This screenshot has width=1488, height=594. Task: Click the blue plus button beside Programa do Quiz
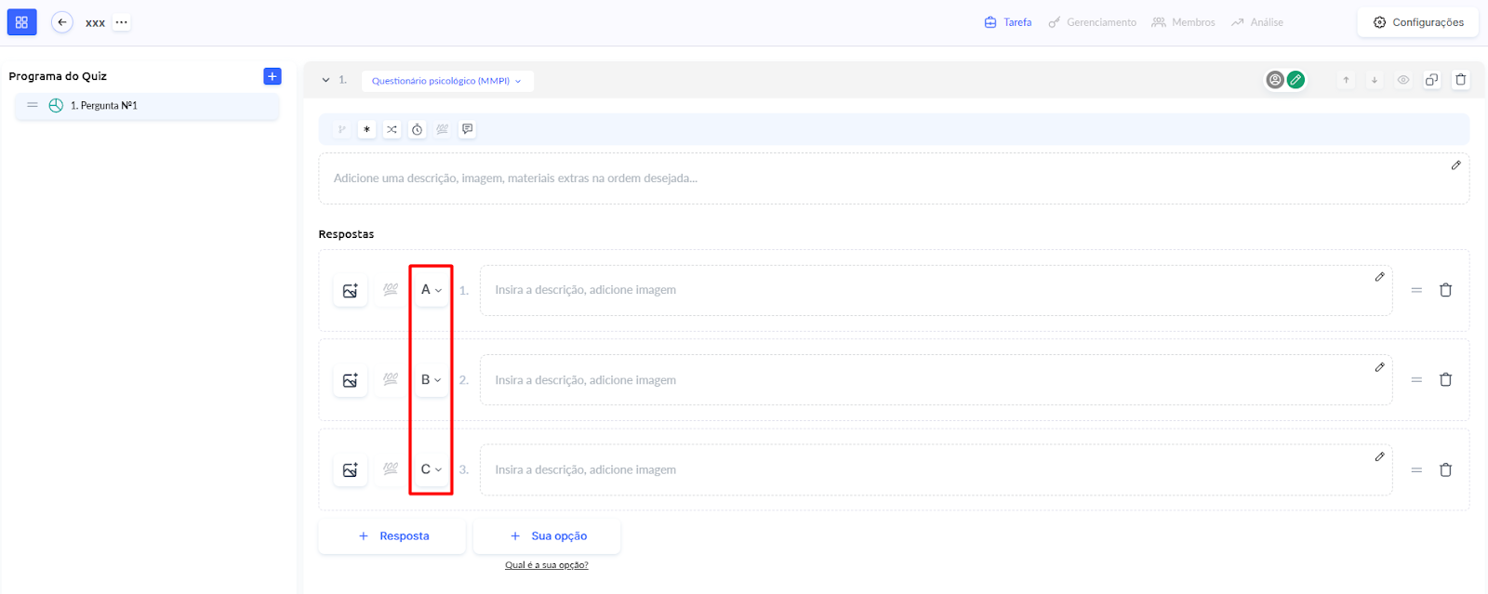(272, 76)
